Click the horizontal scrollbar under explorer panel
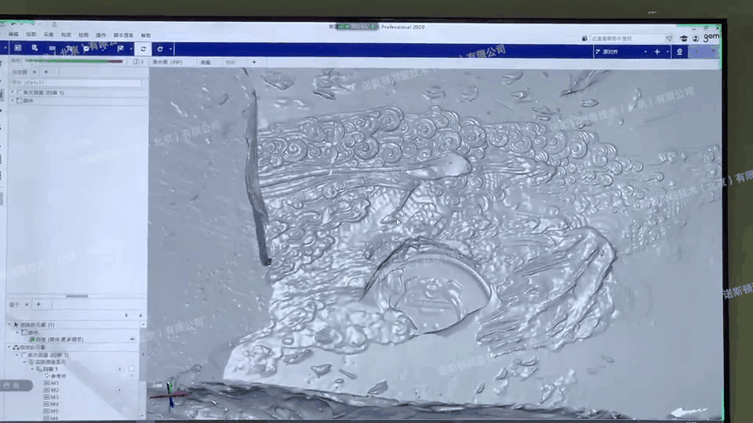This screenshot has height=423, width=753. (x=76, y=296)
